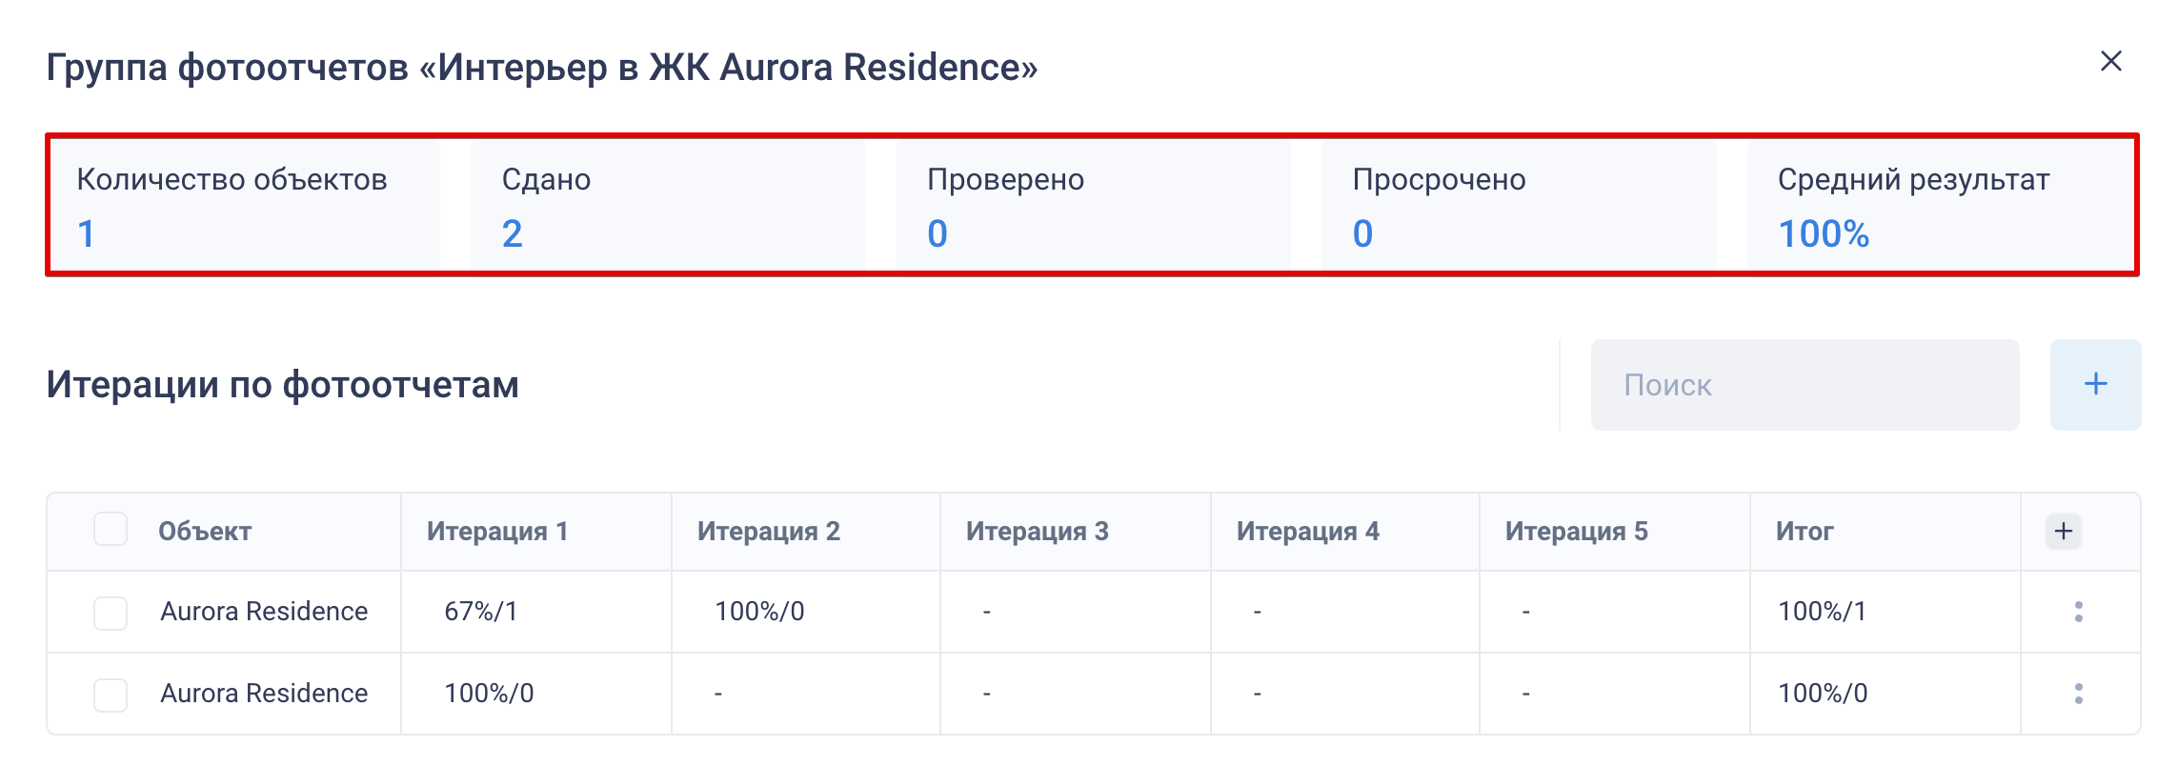
Task: Click the Итог column header
Action: pos(1804,531)
